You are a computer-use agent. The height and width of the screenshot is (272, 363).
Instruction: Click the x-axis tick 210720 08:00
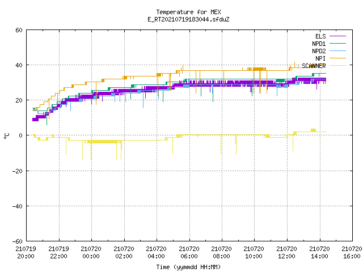coord(222,253)
